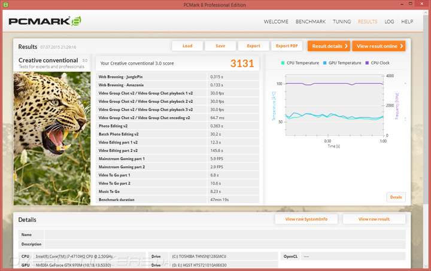Screen dimensions: 431x271
Task: Select Mainstream Gaming part 2 row
Action: 177,167
